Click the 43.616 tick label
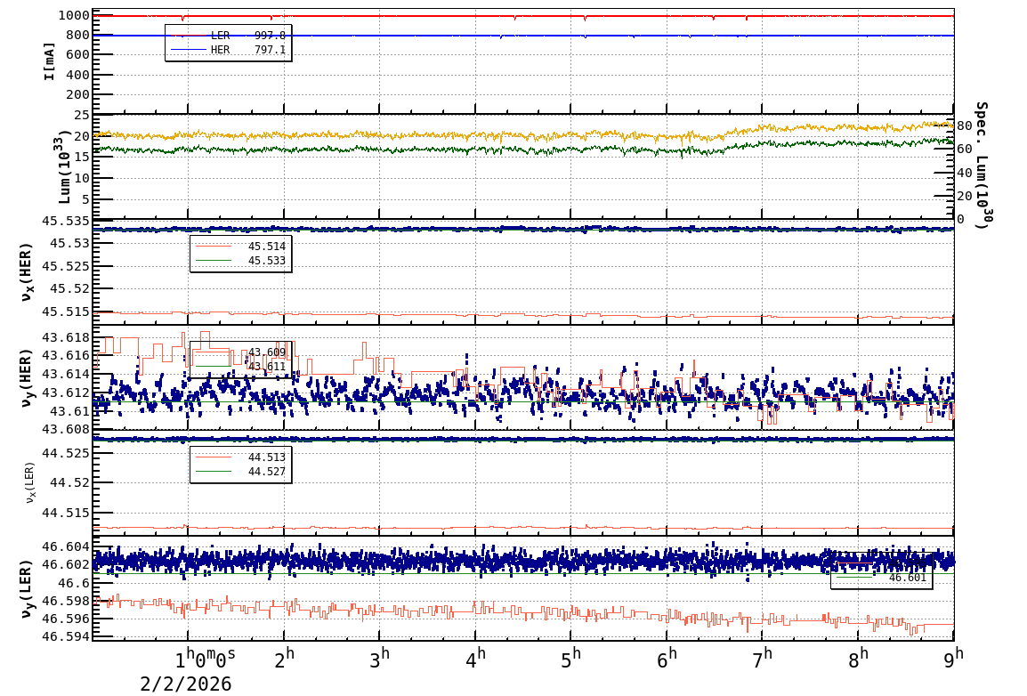This screenshot has height=696, width=1027. 66,355
